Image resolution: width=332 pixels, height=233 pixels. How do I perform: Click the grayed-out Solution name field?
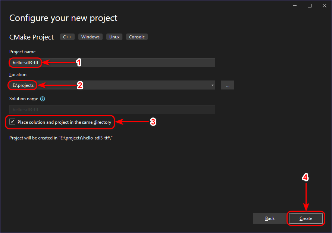pyautogui.click(x=112, y=109)
